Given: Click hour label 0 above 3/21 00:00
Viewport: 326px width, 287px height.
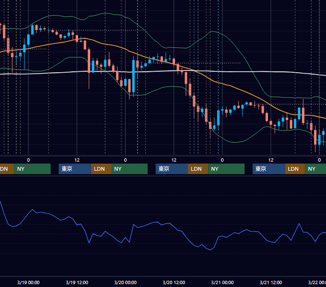Looking at the screenshot, I should [x=222, y=160].
